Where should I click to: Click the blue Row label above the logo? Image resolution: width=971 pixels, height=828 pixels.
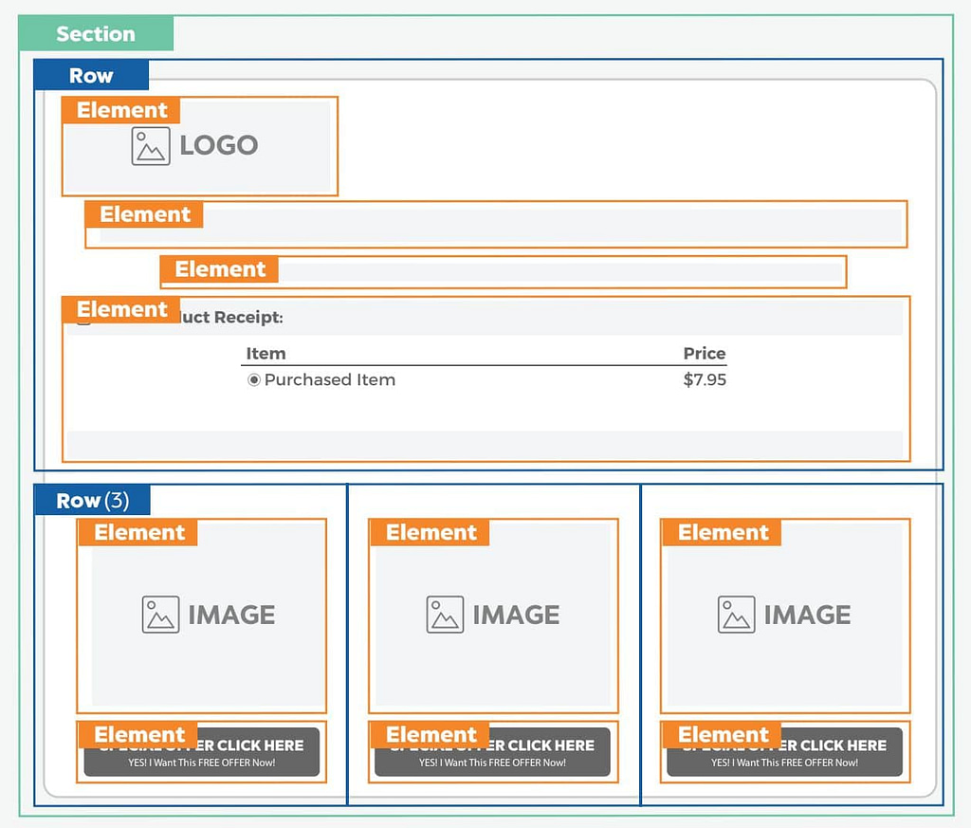click(x=91, y=75)
